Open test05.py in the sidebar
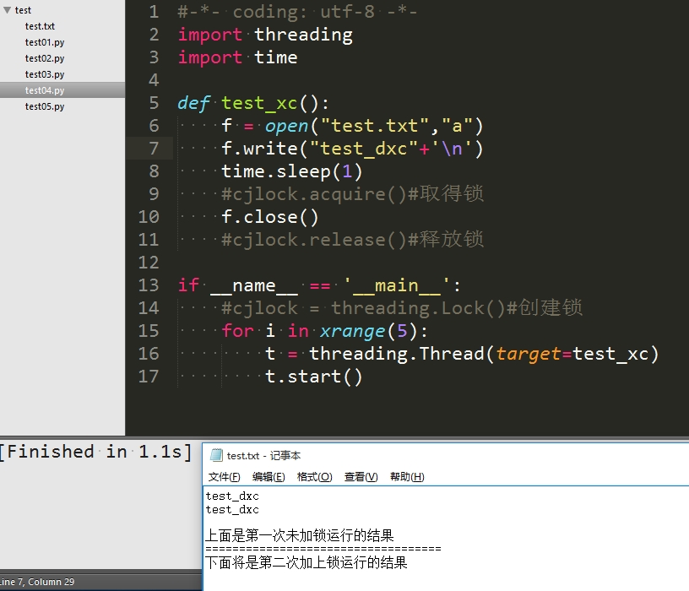Screen dimensions: 689x591 [x=45, y=106]
